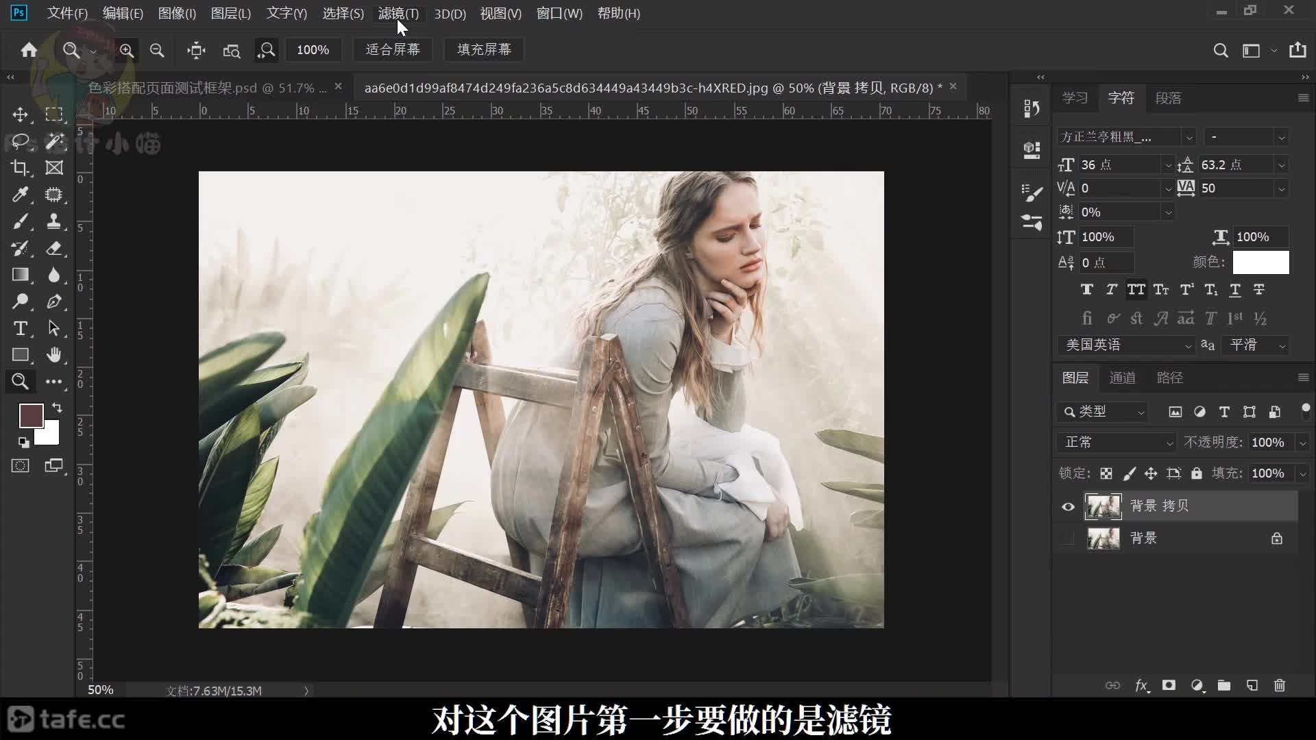
Task: Open the layer opacity 不透明度 dropdown arrow
Action: tap(1302, 443)
